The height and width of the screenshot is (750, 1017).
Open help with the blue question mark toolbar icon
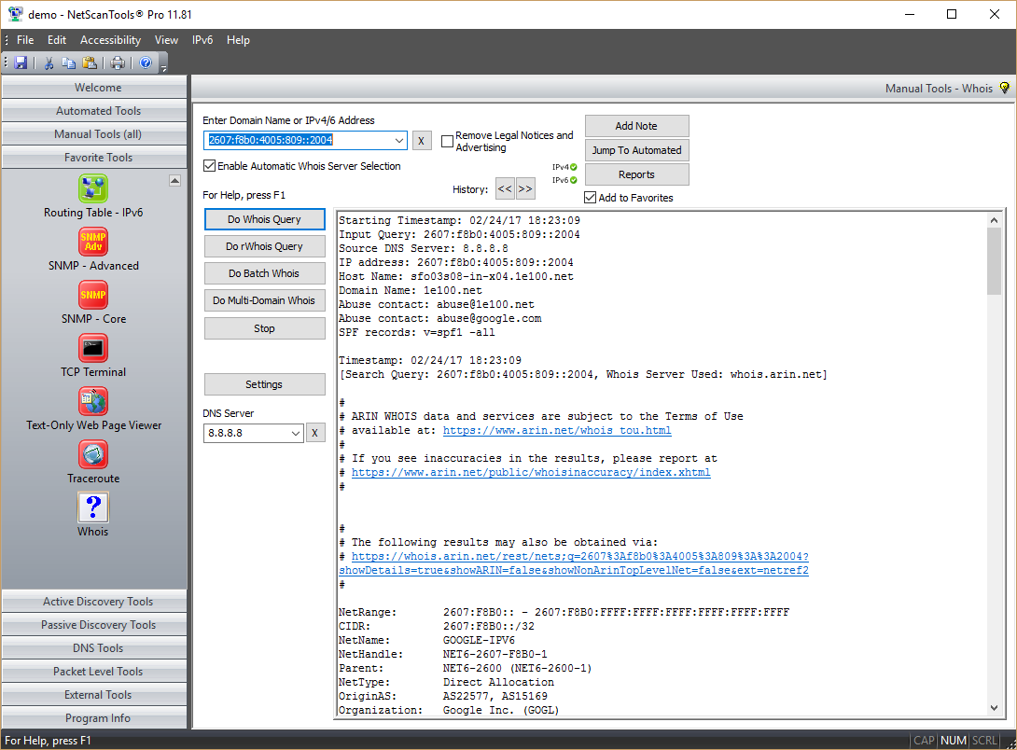point(146,62)
